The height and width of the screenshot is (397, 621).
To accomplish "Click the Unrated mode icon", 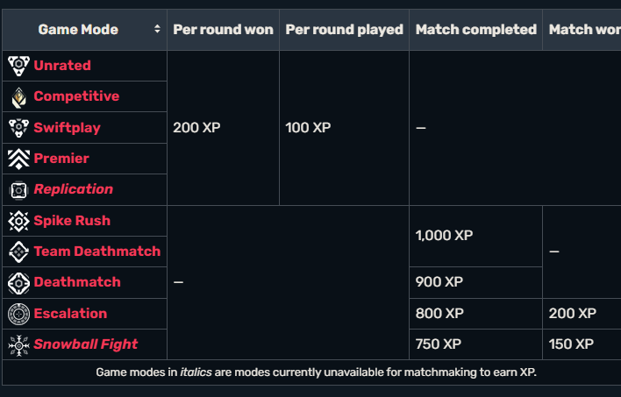I will [x=18, y=66].
